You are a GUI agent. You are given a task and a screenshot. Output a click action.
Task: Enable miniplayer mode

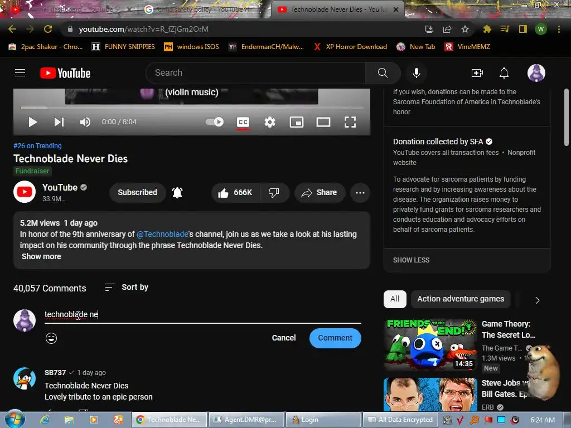click(x=297, y=122)
